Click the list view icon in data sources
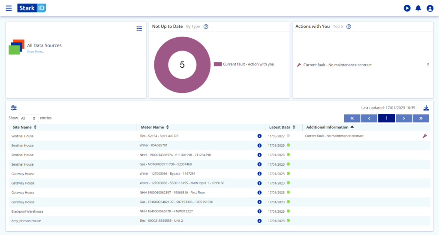Screen dimensions: 439x235 pyautogui.click(x=139, y=28)
